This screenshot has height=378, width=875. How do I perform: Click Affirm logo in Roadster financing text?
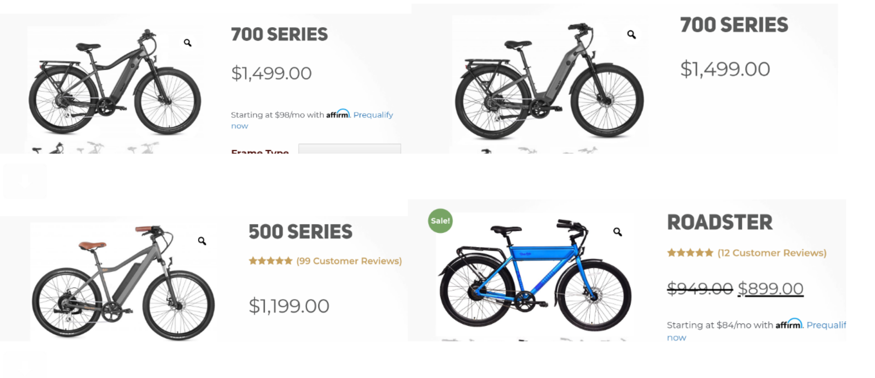[x=789, y=324]
